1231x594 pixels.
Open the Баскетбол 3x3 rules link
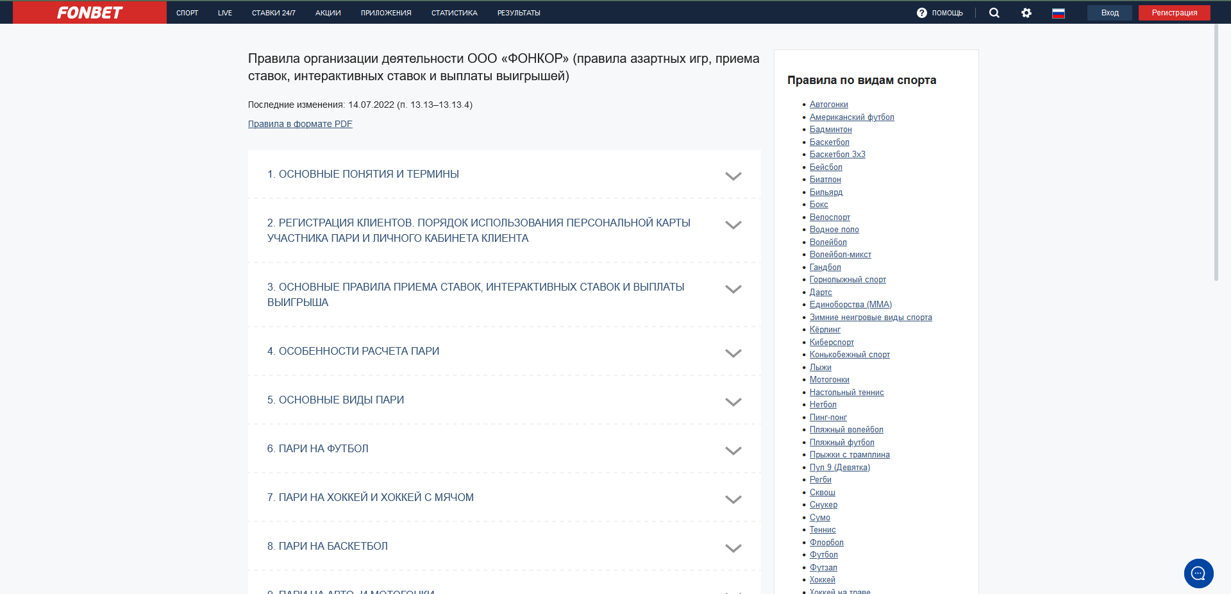pos(837,155)
